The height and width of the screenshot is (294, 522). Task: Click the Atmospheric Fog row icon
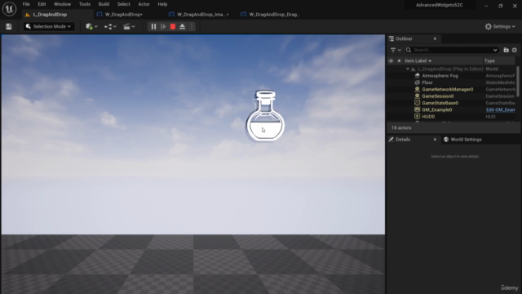tap(417, 76)
